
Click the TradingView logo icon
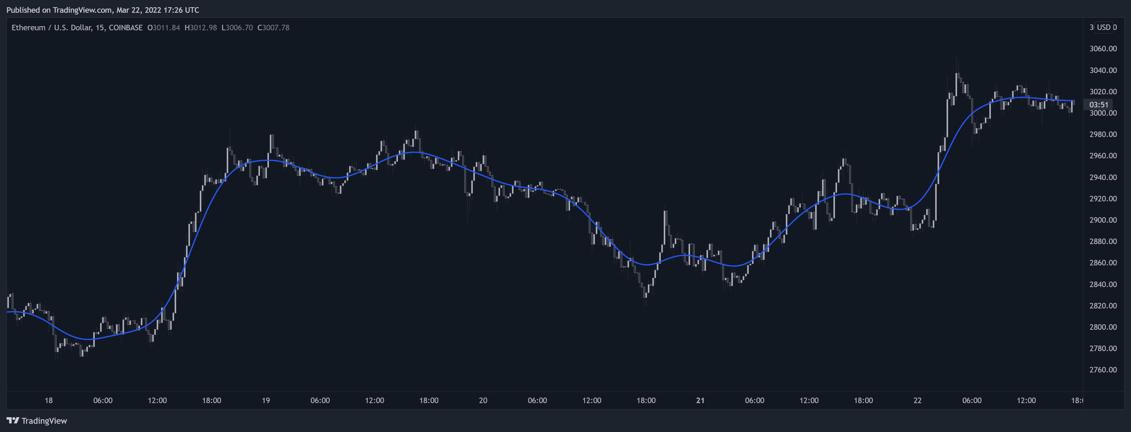pyautogui.click(x=13, y=421)
